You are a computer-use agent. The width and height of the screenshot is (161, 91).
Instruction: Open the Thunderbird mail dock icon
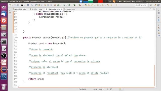4,14
